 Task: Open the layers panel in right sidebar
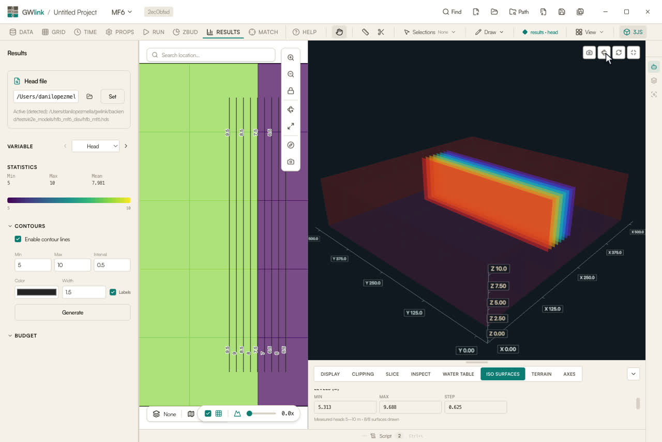coord(654,81)
